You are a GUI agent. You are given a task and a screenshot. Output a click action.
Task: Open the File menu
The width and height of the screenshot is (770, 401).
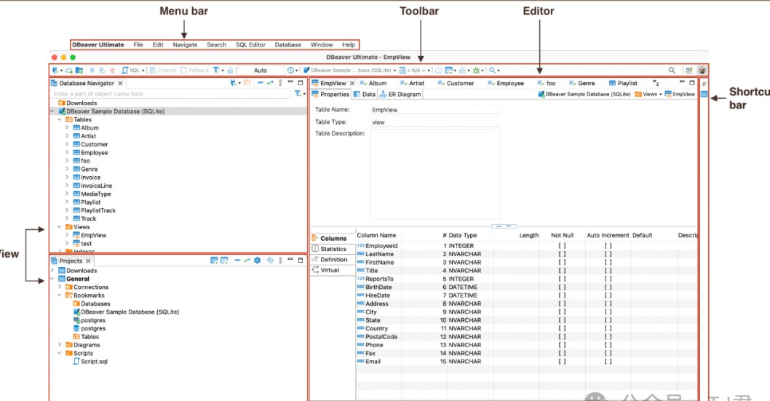138,44
